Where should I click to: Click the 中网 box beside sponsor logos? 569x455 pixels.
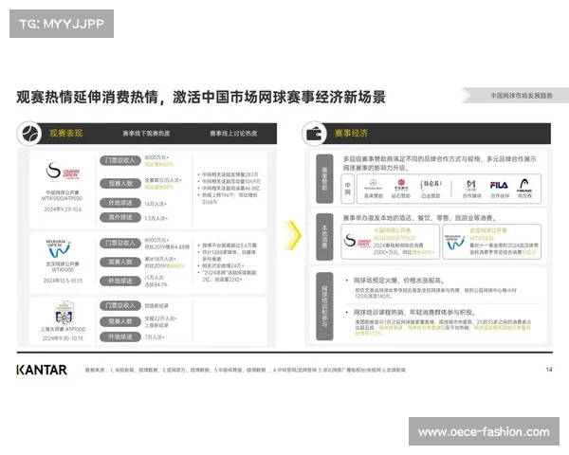click(348, 189)
